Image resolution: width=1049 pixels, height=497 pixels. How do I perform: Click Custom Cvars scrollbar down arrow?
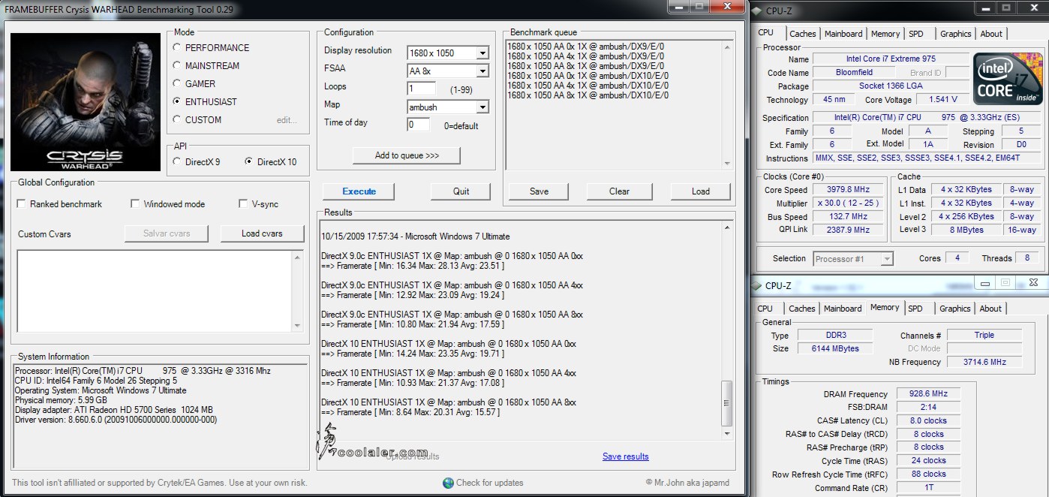(x=297, y=325)
